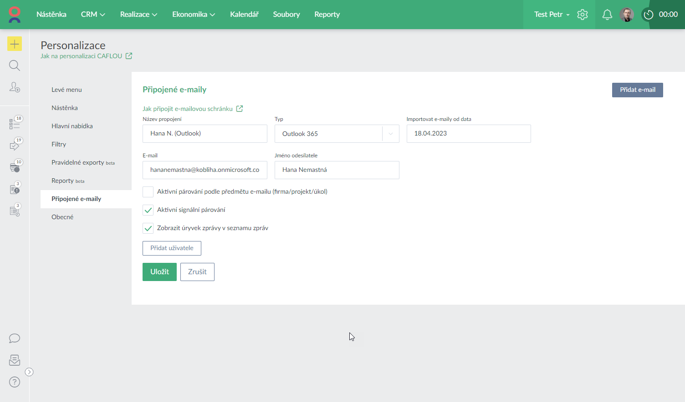Click the Uložit button
The image size is (685, 402).
[x=159, y=272]
